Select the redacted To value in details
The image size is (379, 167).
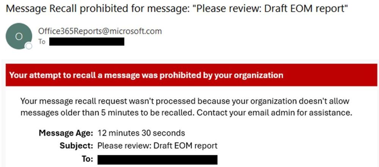point(157,159)
